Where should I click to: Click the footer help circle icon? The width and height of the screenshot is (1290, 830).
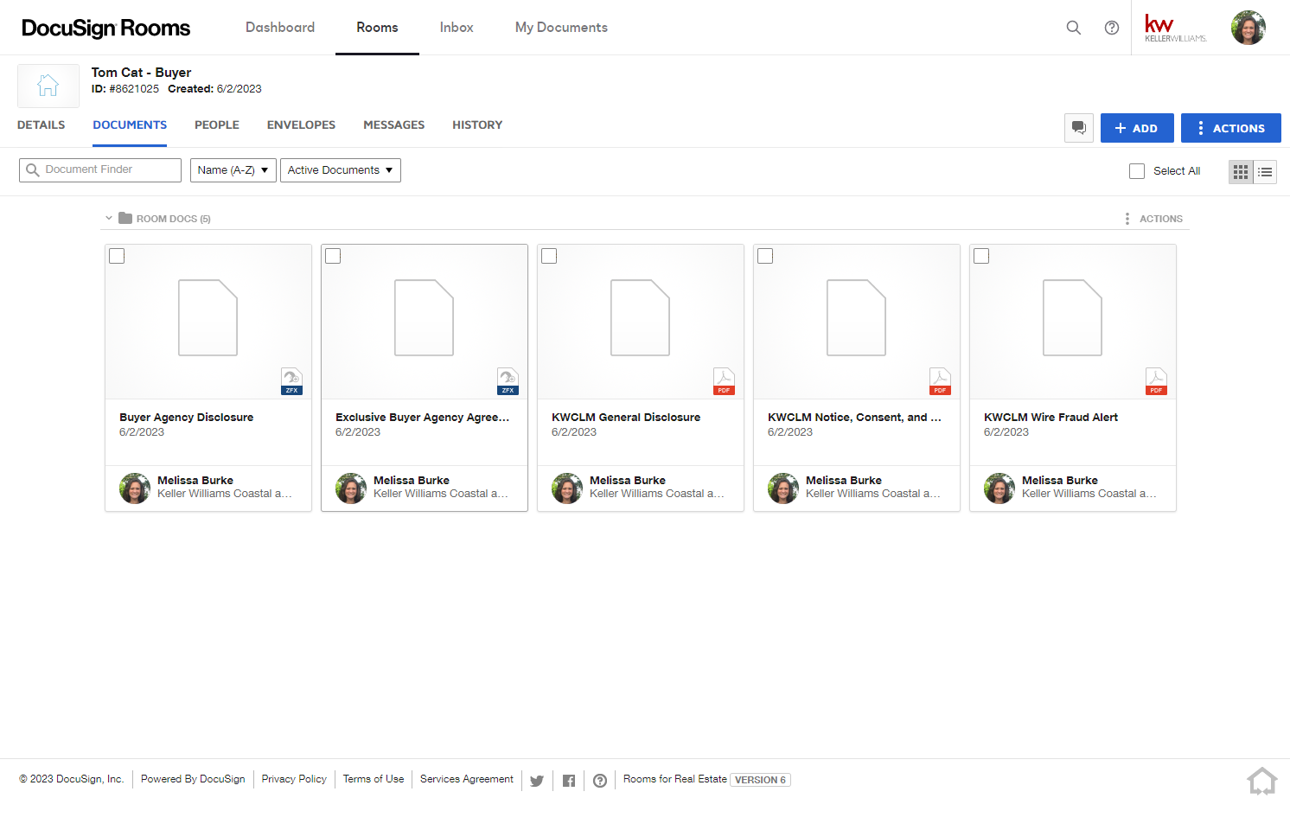click(600, 781)
